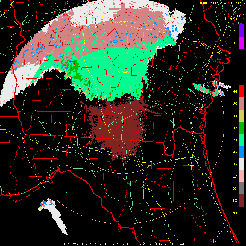The height and width of the screenshot is (246, 246).
Task: Click the IC light pink swatch
Action: (x=241, y=176)
